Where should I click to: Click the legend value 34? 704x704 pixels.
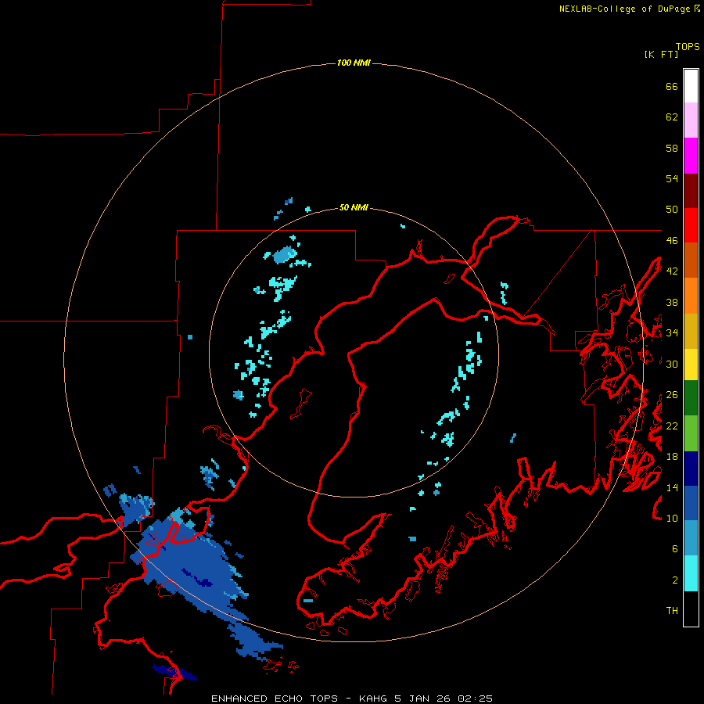click(672, 333)
